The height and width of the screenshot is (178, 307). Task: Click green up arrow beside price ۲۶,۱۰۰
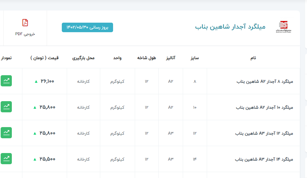point(36,81)
